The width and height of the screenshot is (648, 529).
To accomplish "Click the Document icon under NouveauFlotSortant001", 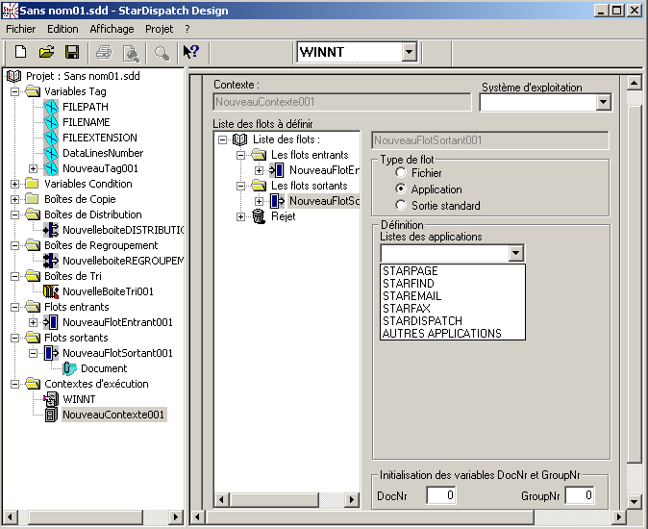I will [x=70, y=368].
